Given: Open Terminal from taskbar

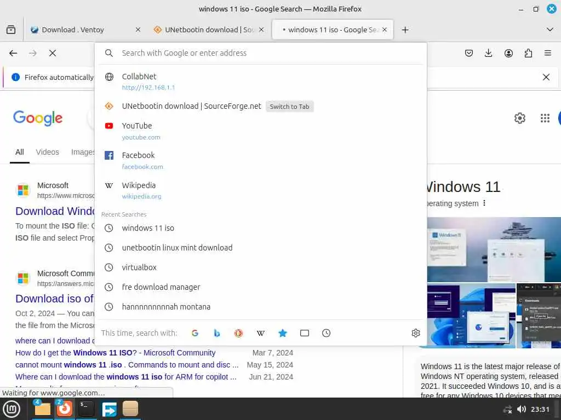Looking at the screenshot, I should coord(86,409).
